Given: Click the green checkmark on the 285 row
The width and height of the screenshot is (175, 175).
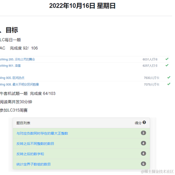Looking at the screenshot, I should 167,59.
